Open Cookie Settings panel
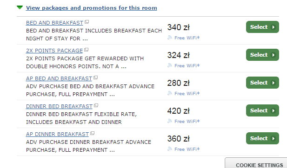287x168 pixels. tap(259, 165)
